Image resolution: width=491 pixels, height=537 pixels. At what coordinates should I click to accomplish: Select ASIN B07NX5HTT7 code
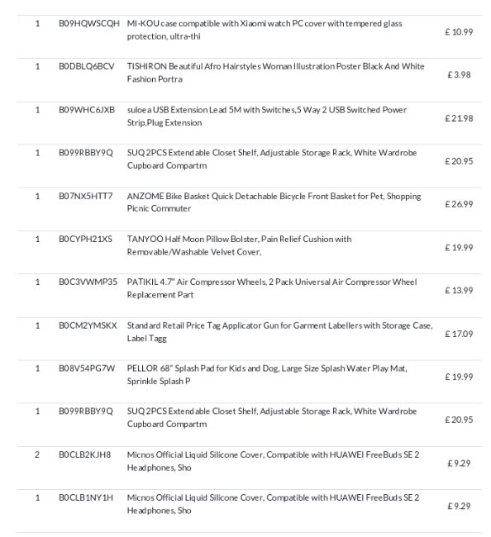click(x=86, y=196)
